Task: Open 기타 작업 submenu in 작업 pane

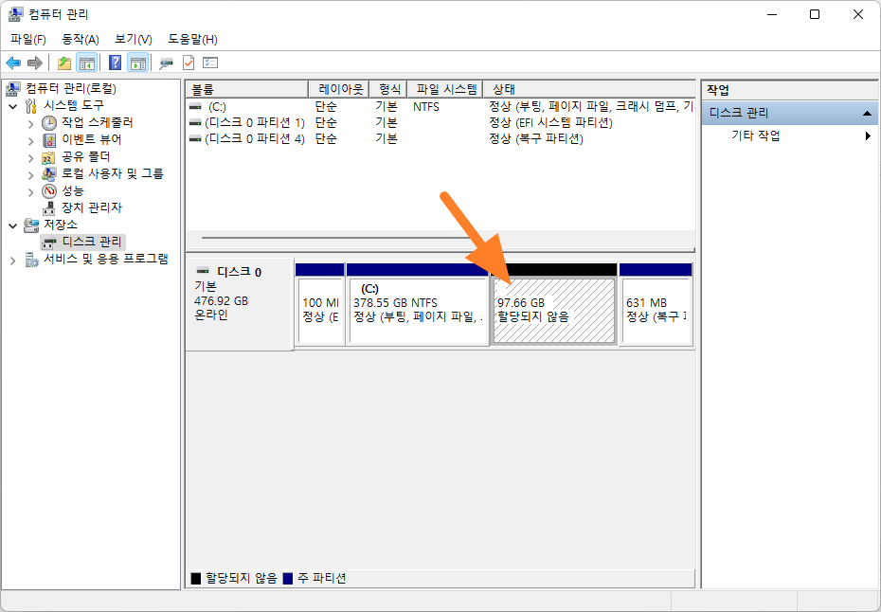Action: pos(790,135)
